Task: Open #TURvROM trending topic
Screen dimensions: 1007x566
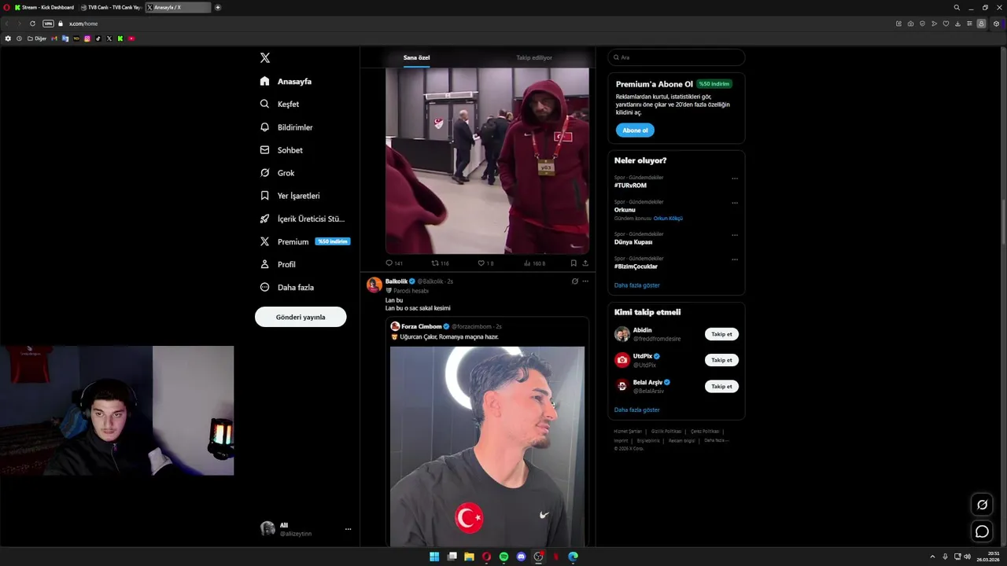Action: click(630, 186)
